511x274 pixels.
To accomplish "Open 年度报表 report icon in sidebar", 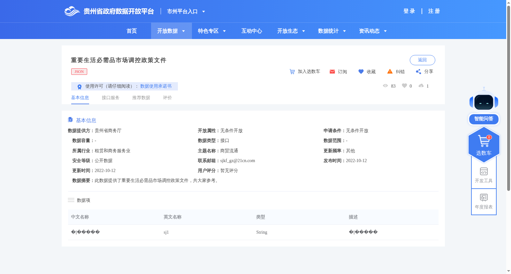I will [x=484, y=198].
